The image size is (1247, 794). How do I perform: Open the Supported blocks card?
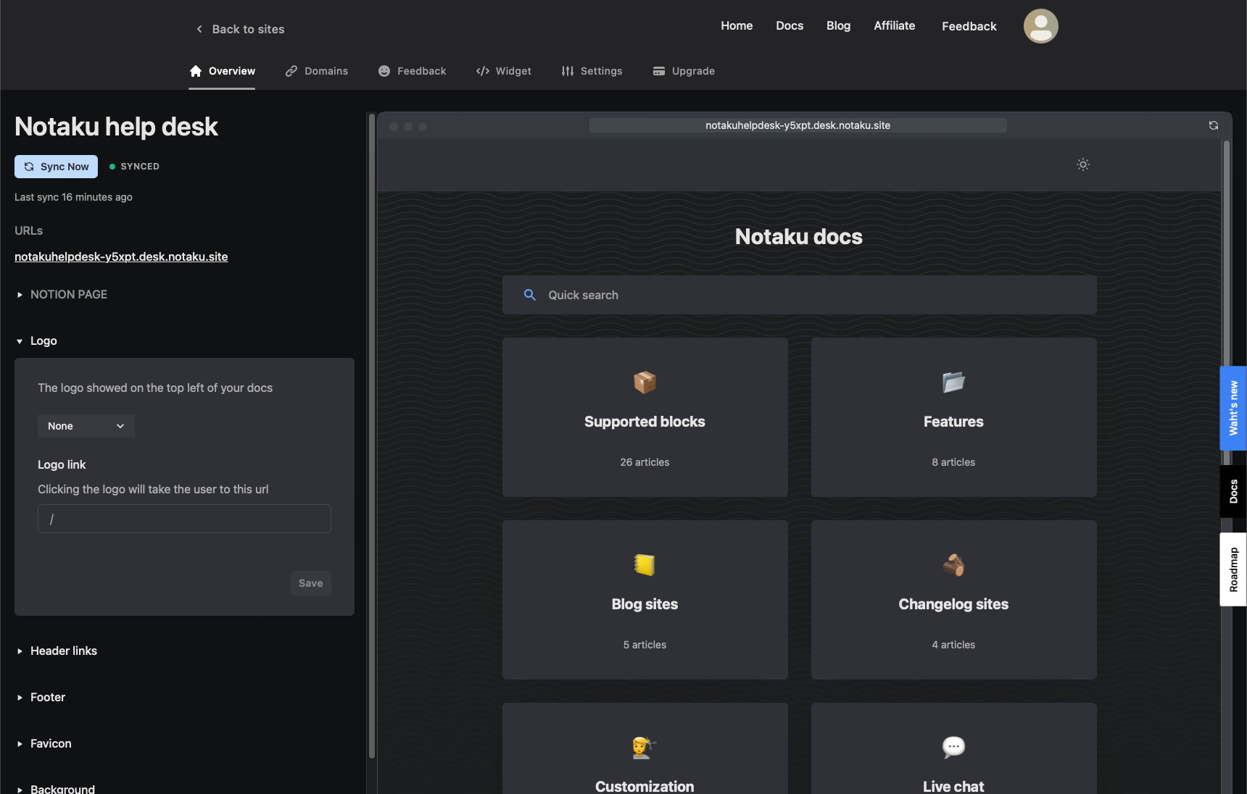[x=645, y=417]
